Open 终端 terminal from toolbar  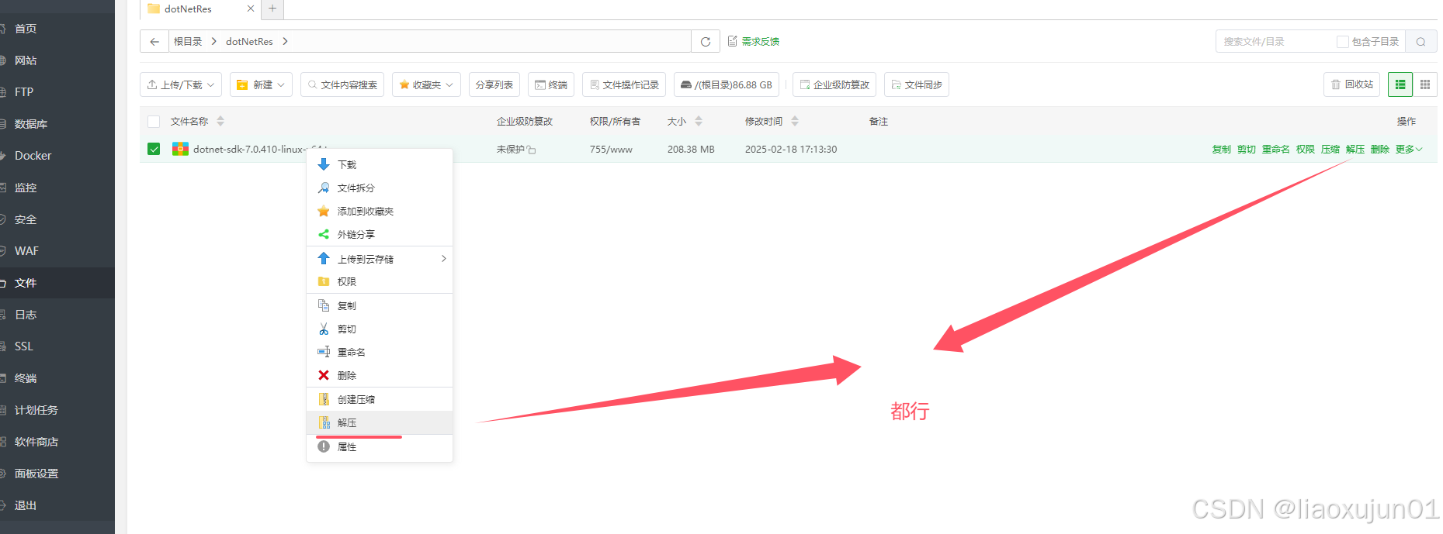550,84
